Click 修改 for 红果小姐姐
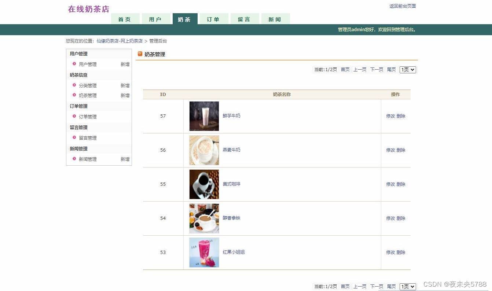Viewport: 492px width, 291px height. (390, 252)
